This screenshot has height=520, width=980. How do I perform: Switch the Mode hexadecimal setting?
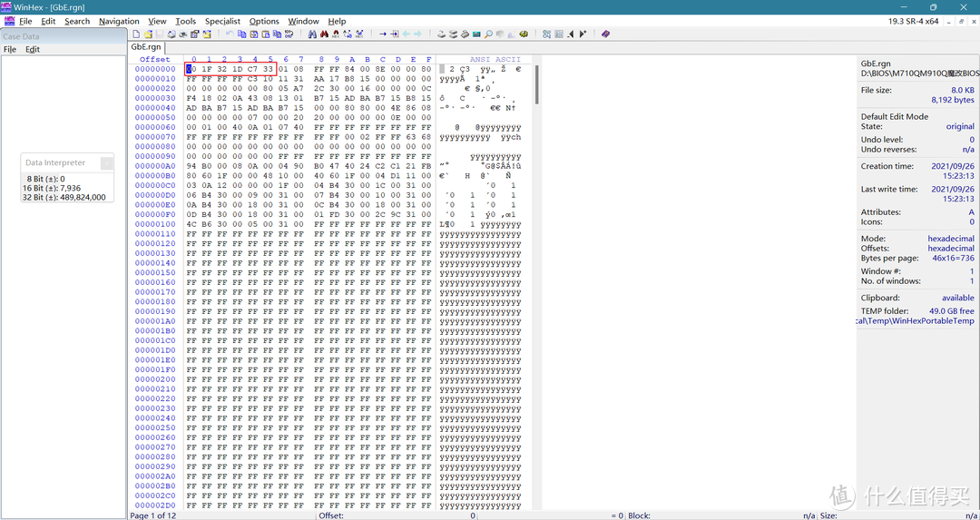[x=950, y=239]
